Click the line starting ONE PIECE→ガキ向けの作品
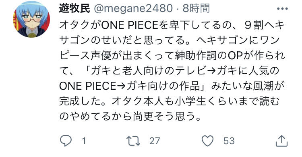Image resolution: width=302 pixels, height=157 pixels. (x=172, y=86)
